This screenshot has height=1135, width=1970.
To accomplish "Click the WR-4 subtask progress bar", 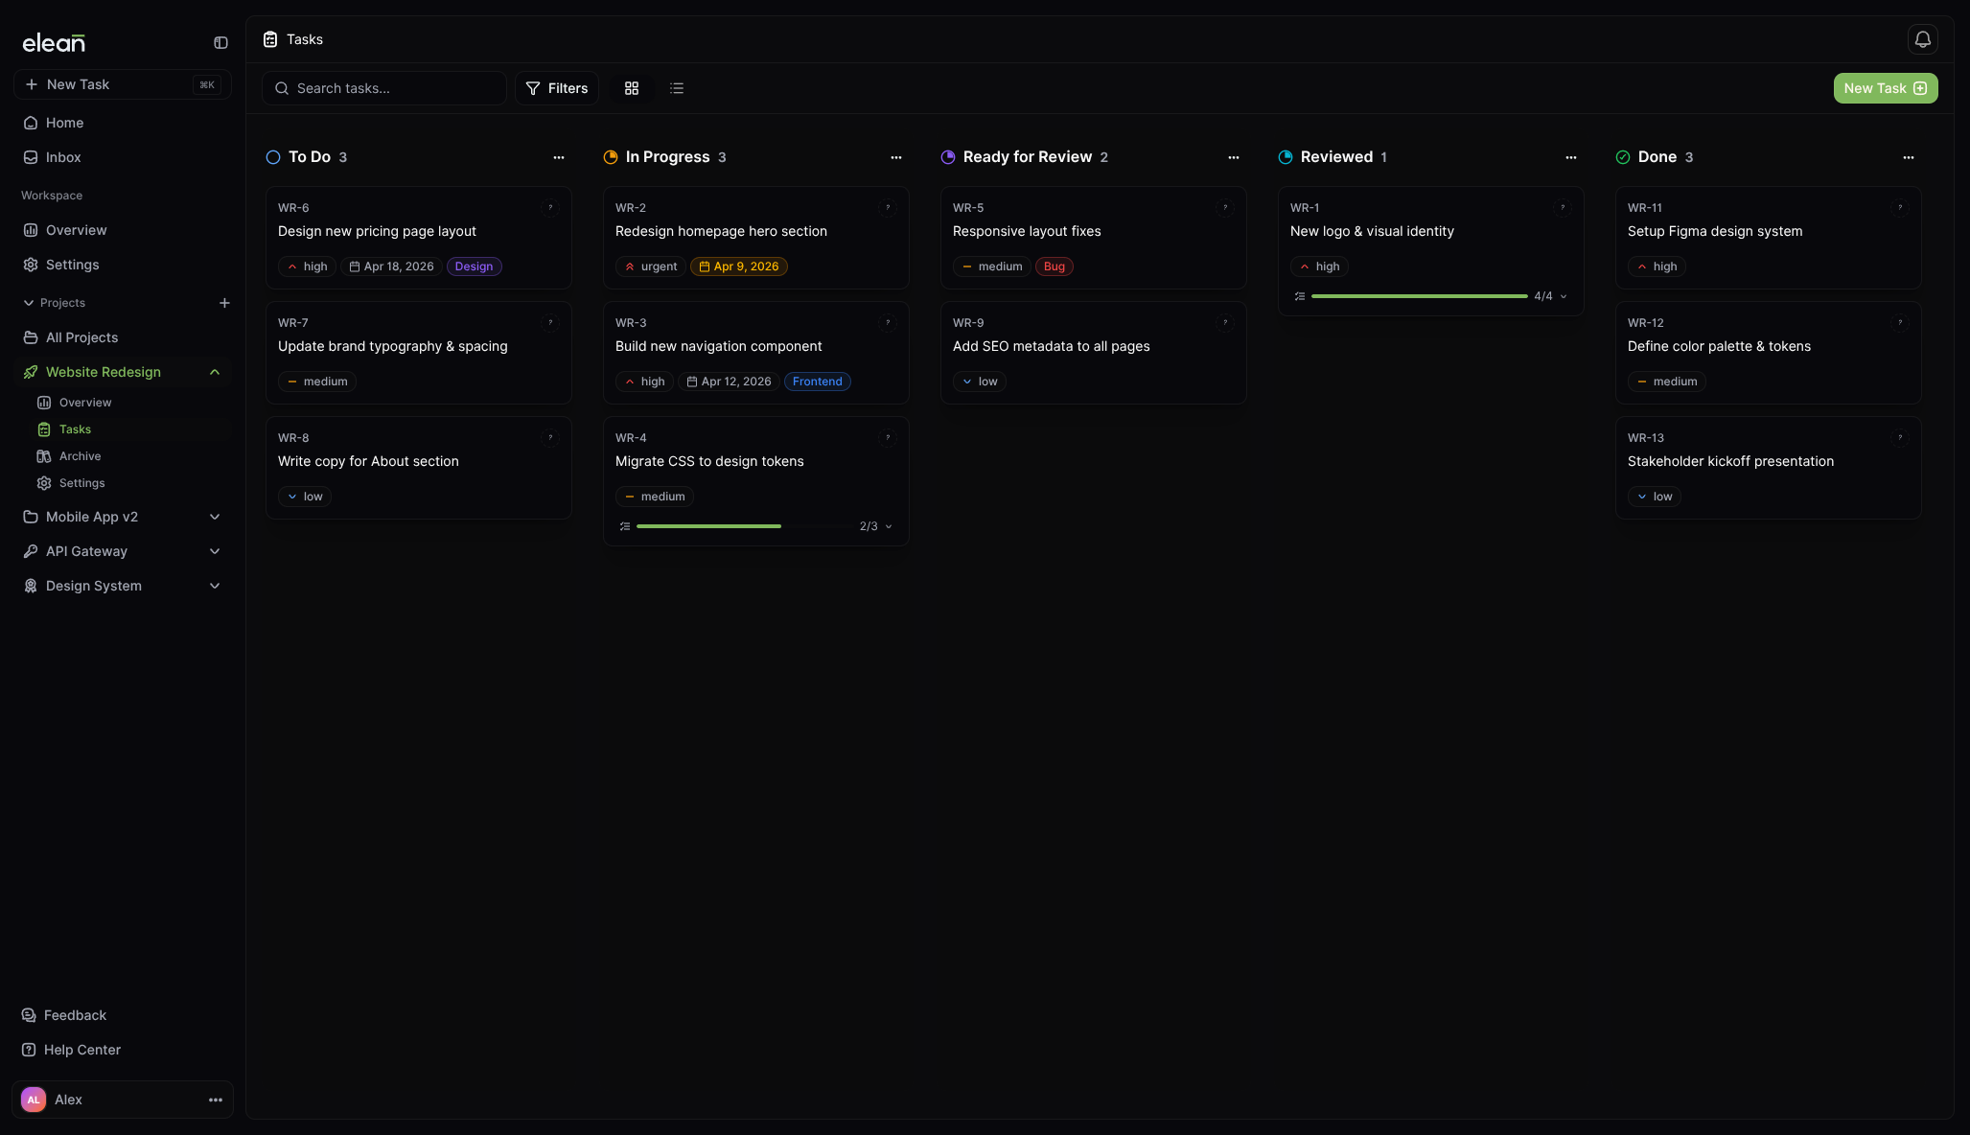I will (x=742, y=526).
